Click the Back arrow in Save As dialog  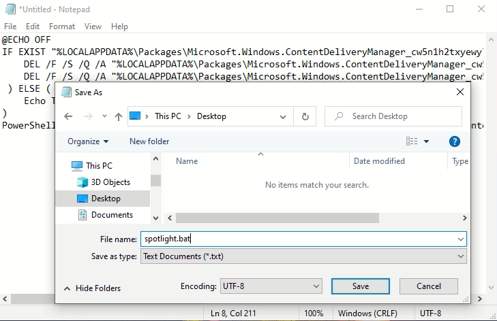pos(68,116)
